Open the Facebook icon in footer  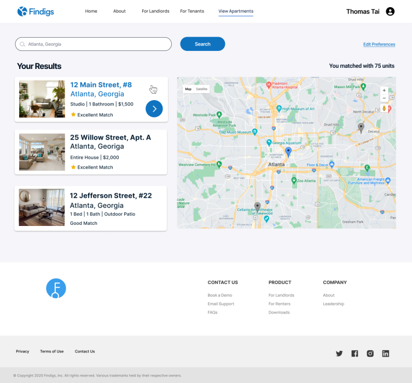(x=355, y=353)
